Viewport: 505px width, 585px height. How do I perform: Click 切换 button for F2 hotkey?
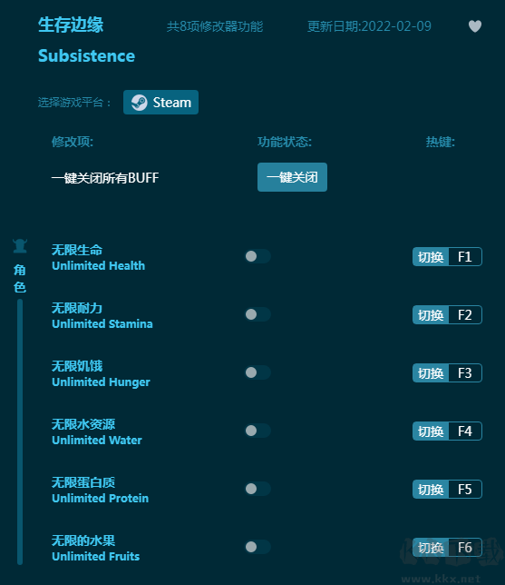431,315
